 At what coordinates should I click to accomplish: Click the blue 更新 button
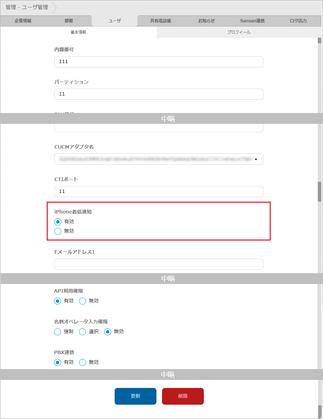136,396
